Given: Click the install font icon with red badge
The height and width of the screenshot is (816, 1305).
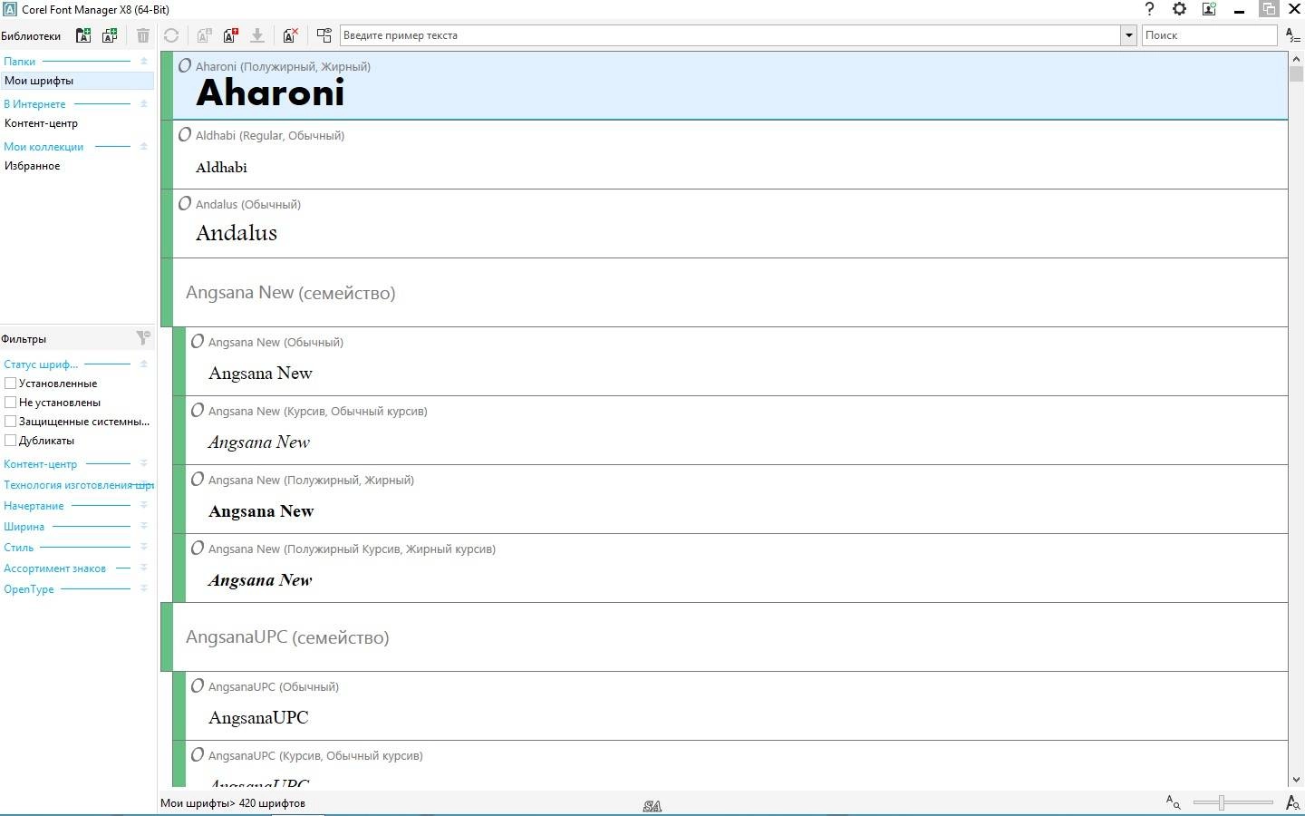Looking at the screenshot, I should coord(230,35).
